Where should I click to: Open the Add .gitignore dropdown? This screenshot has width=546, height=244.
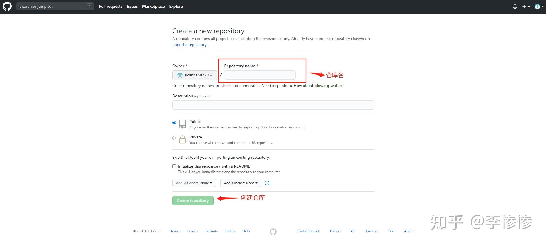(194, 183)
